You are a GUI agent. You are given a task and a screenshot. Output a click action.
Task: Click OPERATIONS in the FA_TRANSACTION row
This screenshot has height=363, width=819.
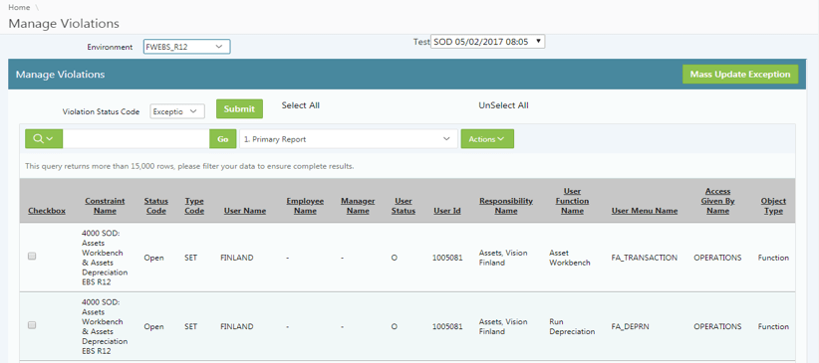point(717,258)
